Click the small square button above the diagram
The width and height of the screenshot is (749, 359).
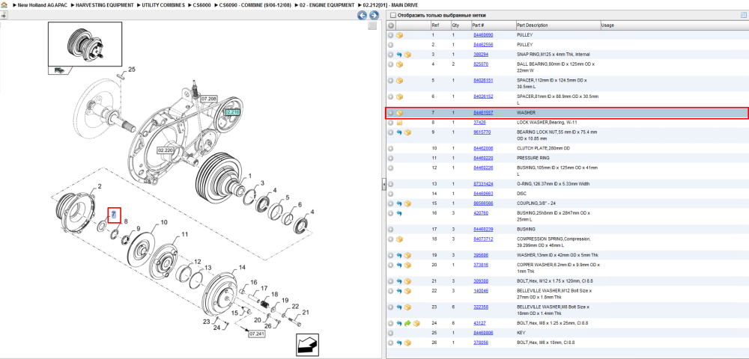tap(372, 25)
